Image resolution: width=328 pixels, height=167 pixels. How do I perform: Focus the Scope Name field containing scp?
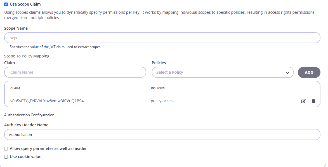click(x=162, y=38)
